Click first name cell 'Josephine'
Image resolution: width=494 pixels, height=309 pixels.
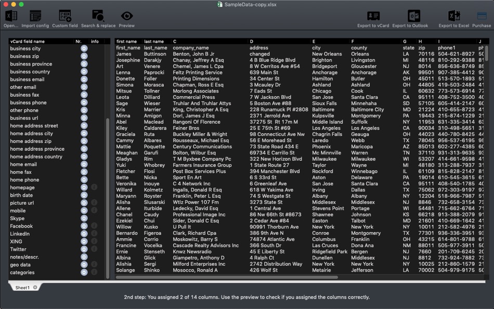tap(128, 60)
